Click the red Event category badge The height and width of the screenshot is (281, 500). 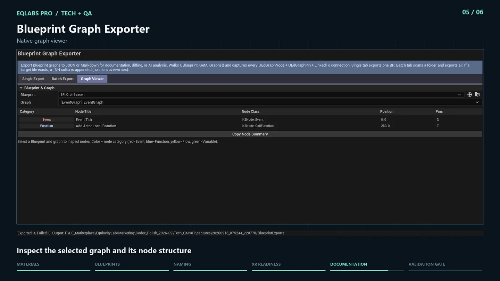[47, 120]
